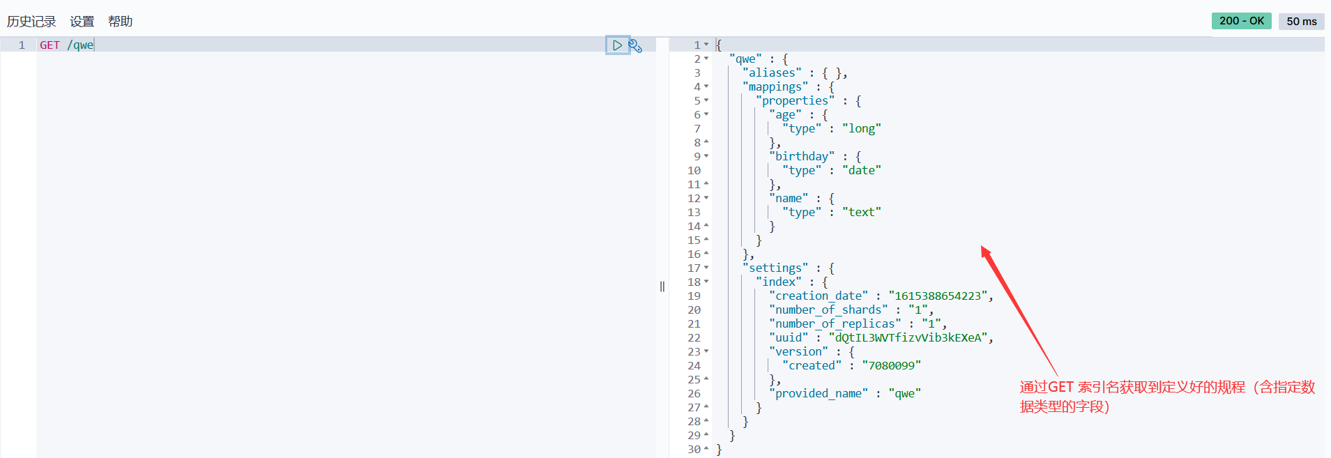Click the send request play icon
Viewport: 1331px width, 458px height.
pyautogui.click(x=617, y=45)
